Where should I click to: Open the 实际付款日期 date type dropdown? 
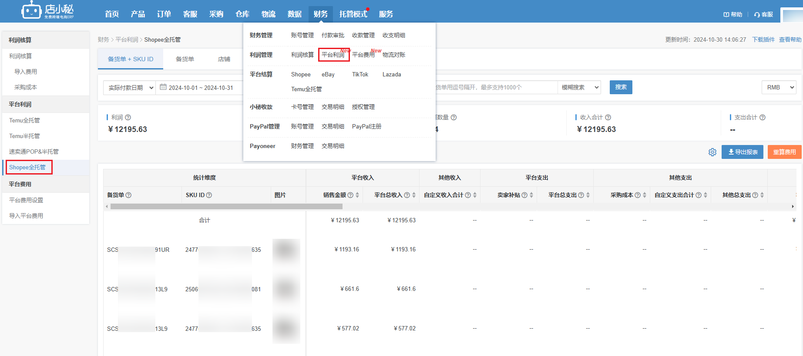[129, 87]
